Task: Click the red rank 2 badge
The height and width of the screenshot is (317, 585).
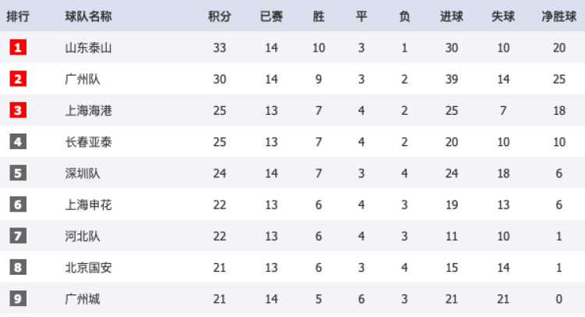Action: click(19, 79)
